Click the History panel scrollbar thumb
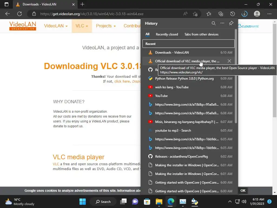 click(x=236, y=76)
